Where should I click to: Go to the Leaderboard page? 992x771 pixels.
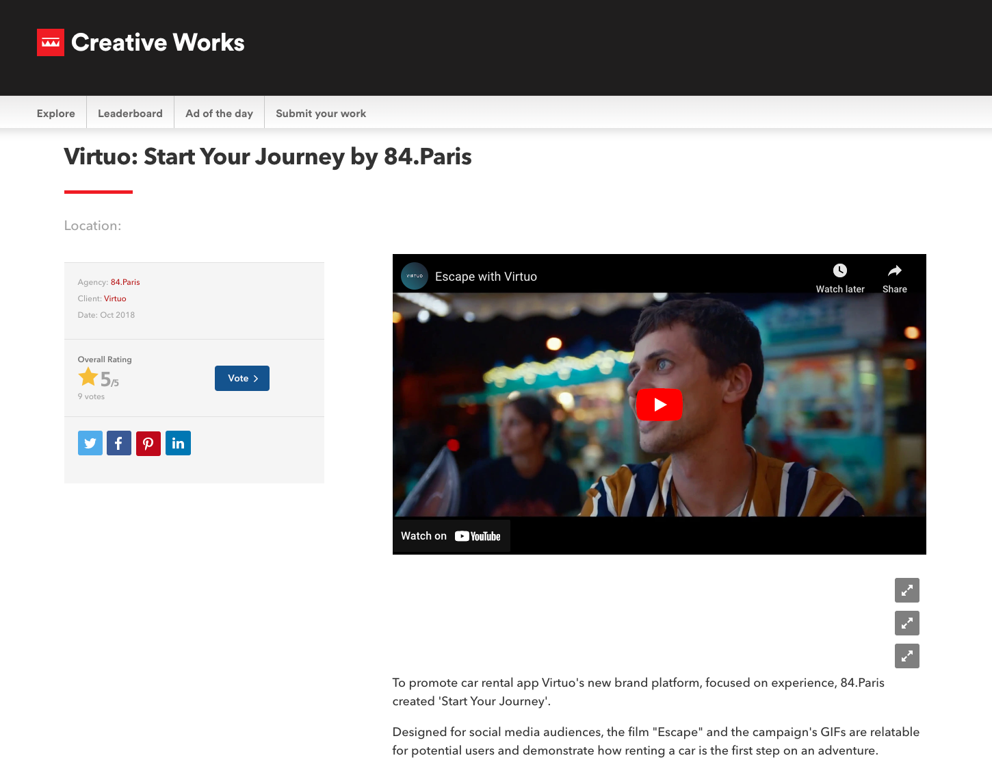[130, 114]
